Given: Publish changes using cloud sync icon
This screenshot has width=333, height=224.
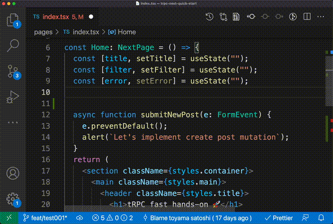Looking at the screenshot, I should pyautogui.click(x=79, y=218).
